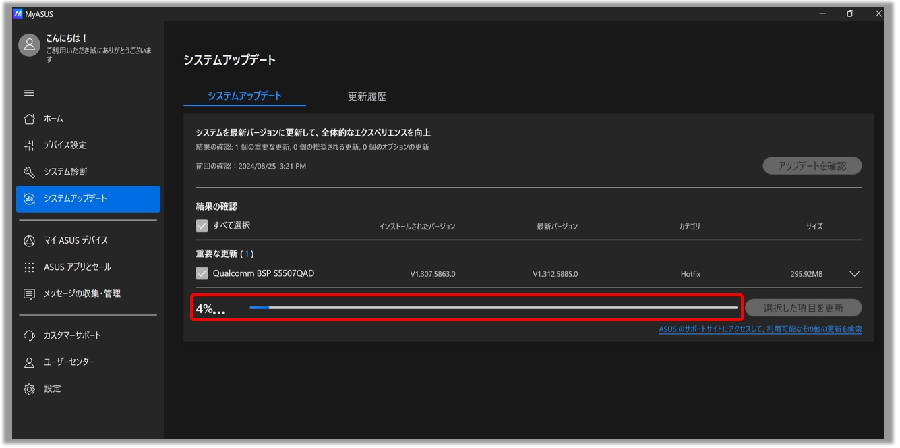Click the カテゴリ column header
The width and height of the screenshot is (900, 448).
pyautogui.click(x=689, y=227)
